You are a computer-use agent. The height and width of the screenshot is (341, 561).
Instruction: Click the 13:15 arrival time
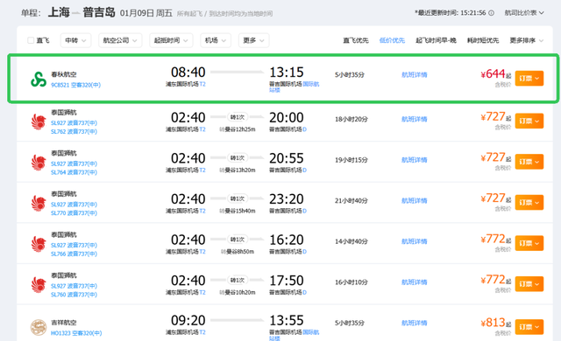pos(287,73)
